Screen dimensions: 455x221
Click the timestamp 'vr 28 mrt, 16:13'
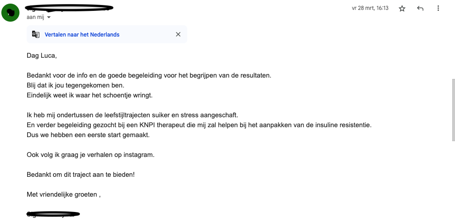click(370, 8)
